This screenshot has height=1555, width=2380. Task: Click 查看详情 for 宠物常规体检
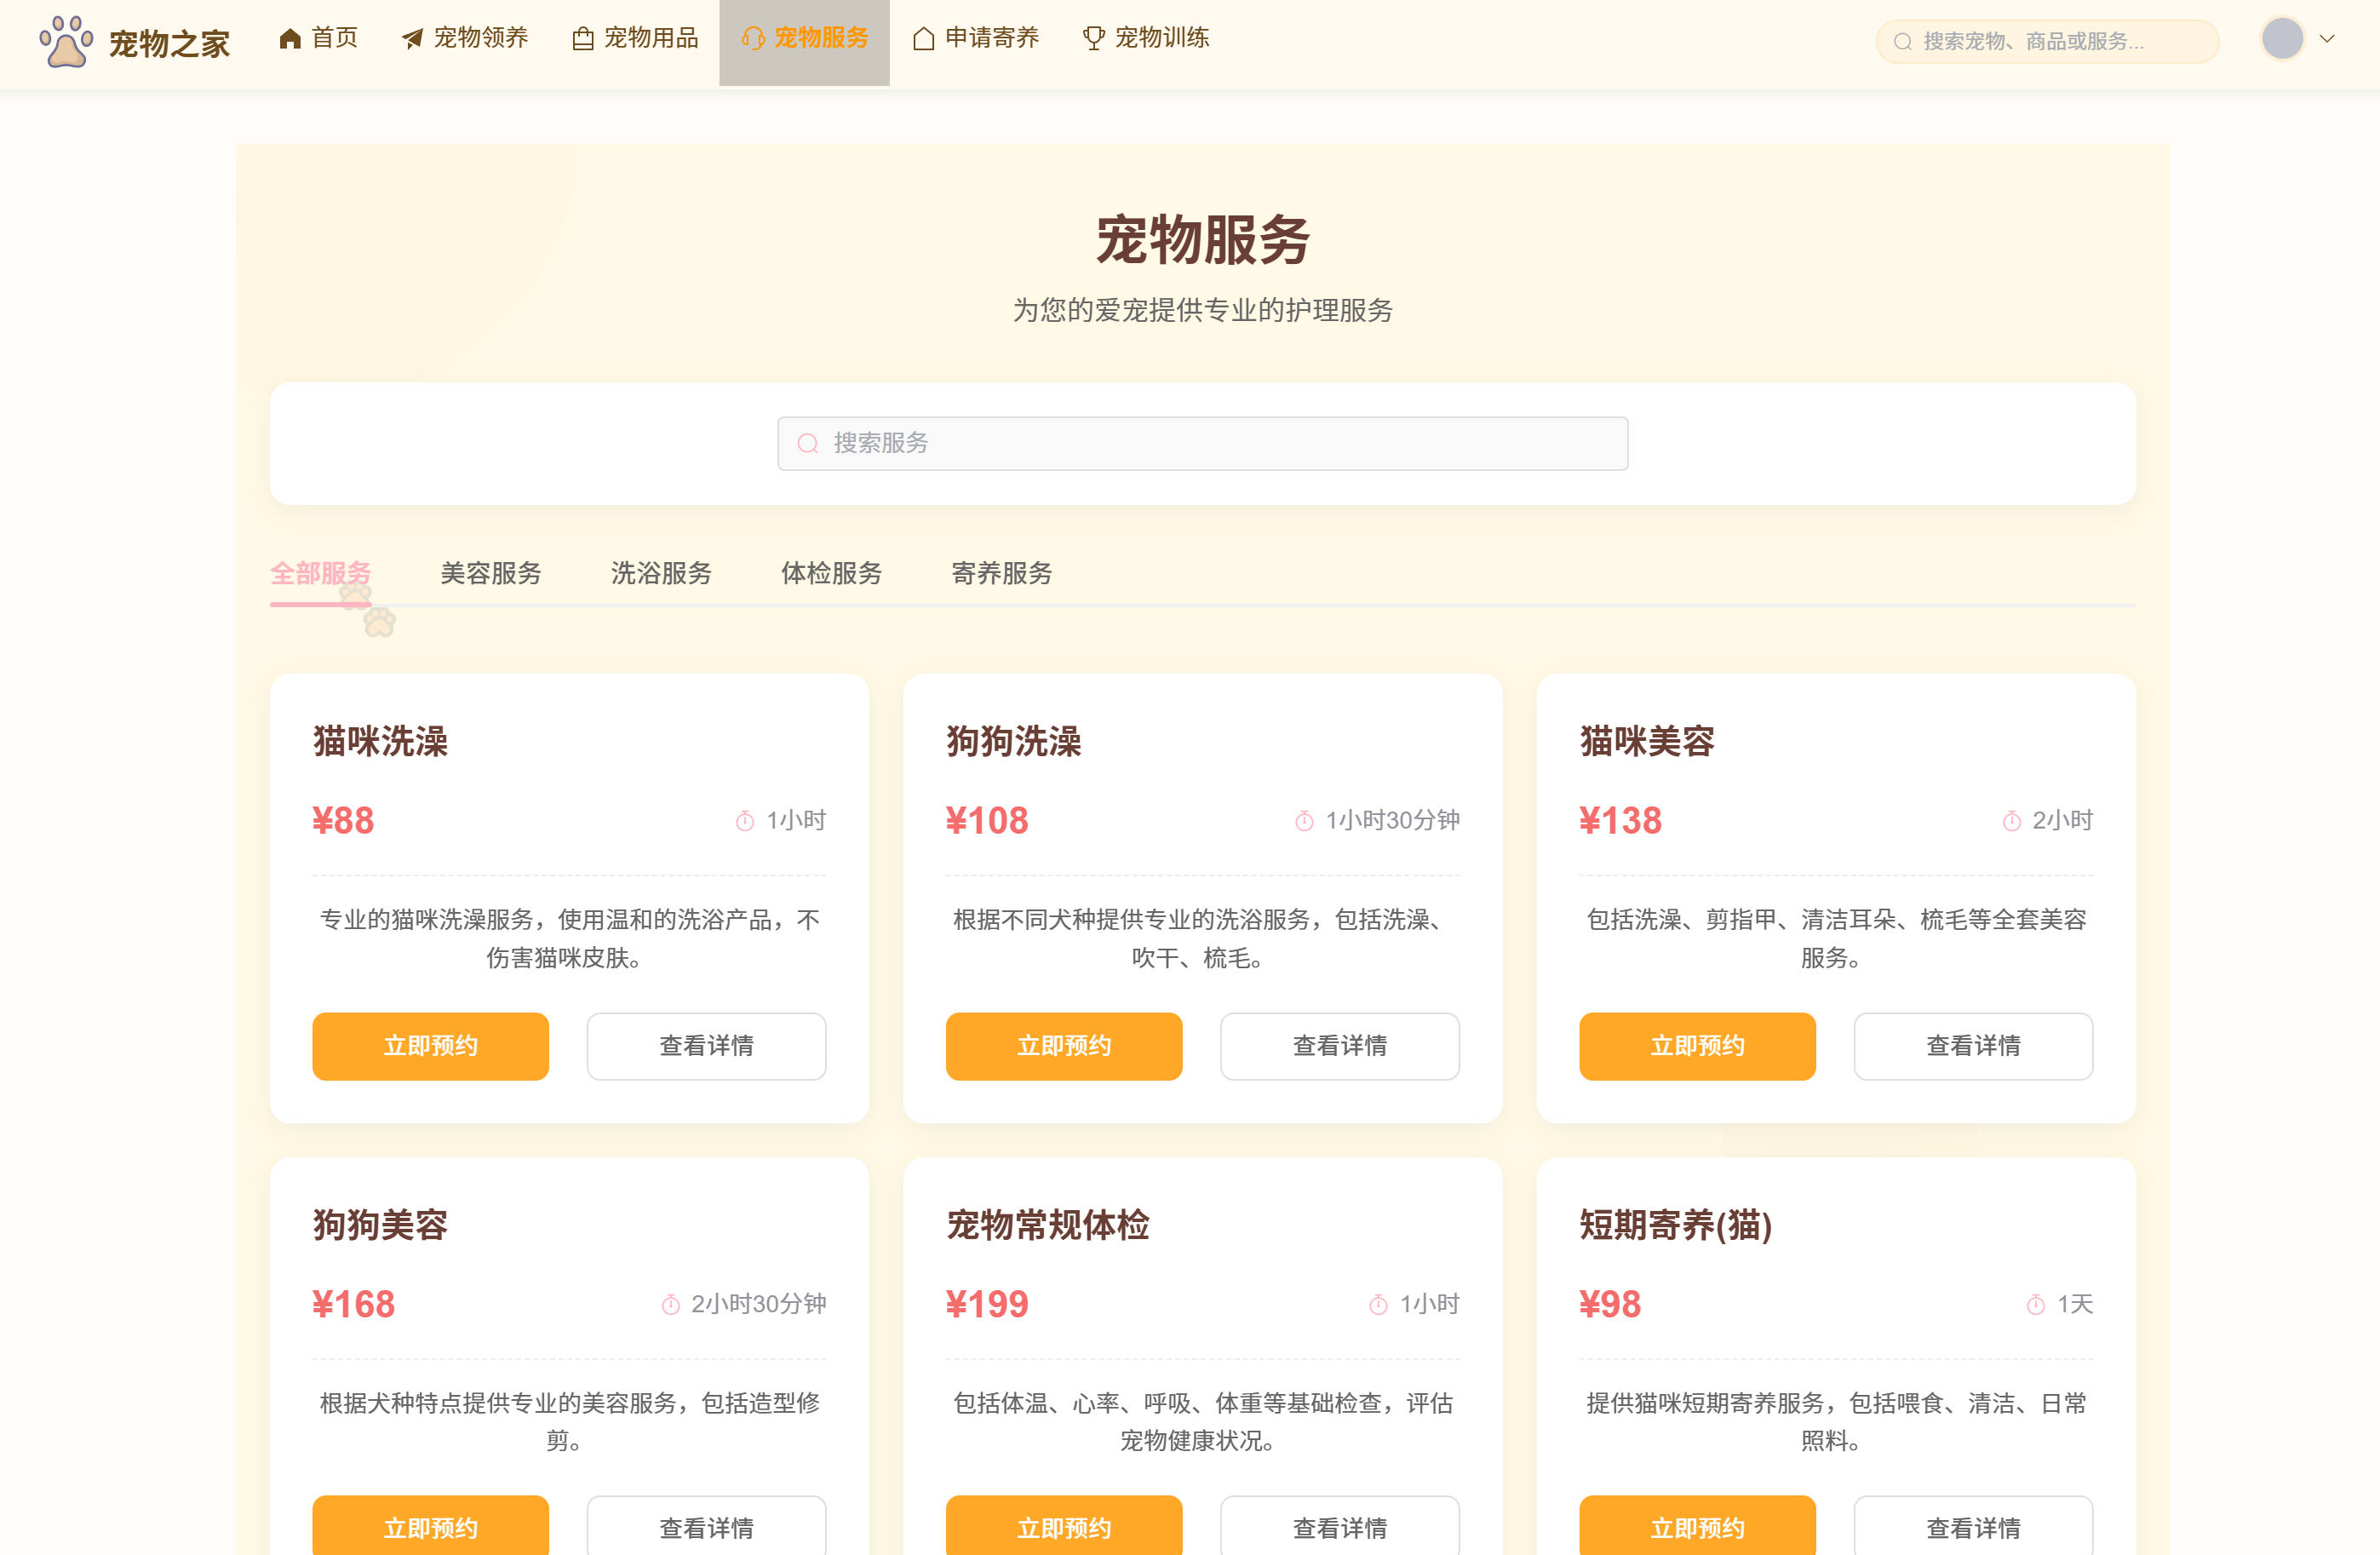[x=1339, y=1527]
